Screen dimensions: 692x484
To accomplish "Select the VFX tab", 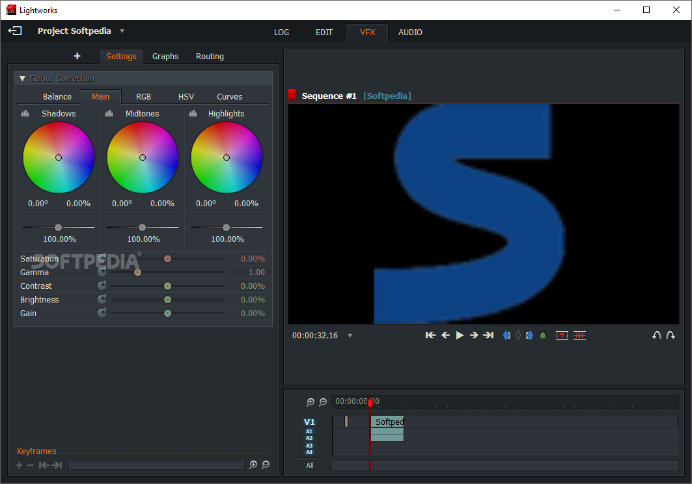I will click(x=367, y=33).
